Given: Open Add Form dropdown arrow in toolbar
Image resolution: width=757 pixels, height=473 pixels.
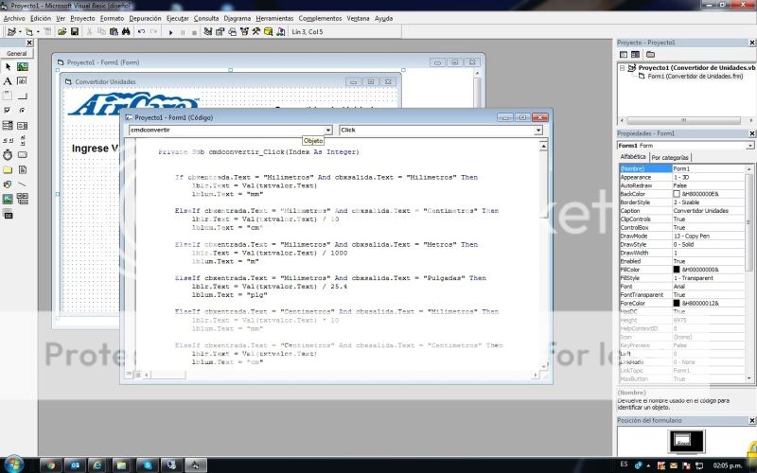Looking at the screenshot, I should (x=38, y=32).
